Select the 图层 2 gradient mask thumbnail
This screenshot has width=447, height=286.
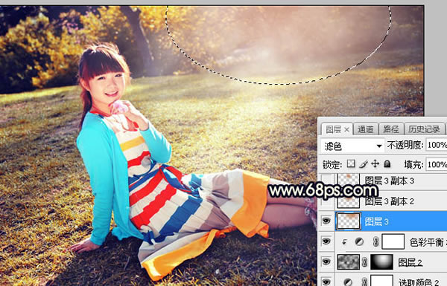point(381,261)
